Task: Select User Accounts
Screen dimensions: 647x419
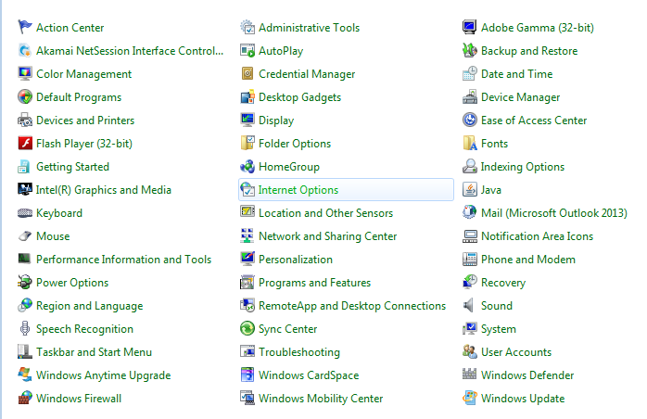Action: point(516,352)
